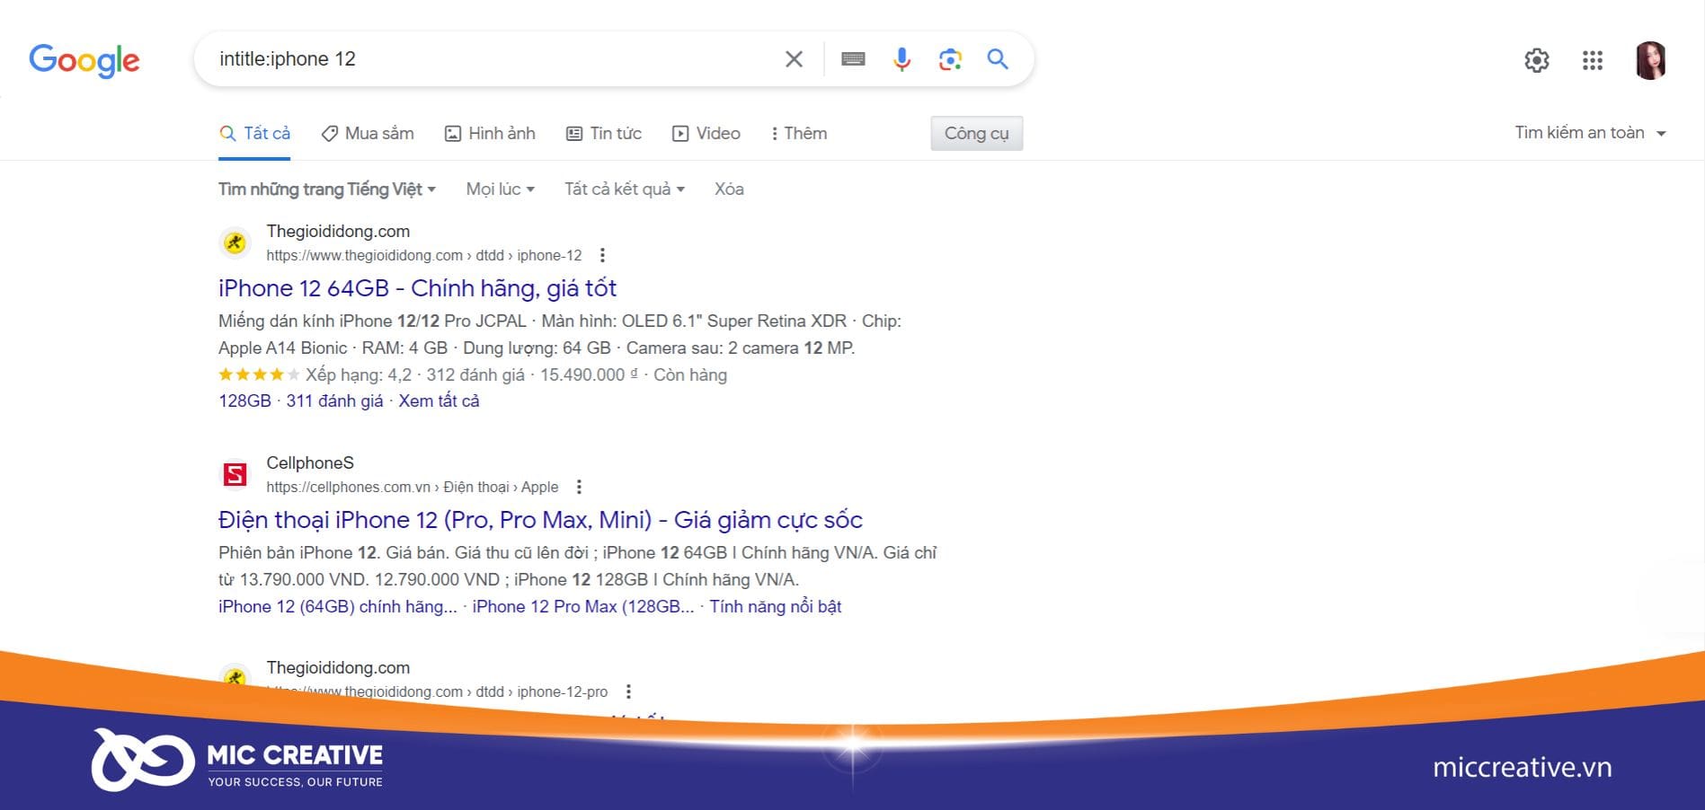Click Tính năng nổi bật sitelink
Image resolution: width=1705 pixels, height=810 pixels.
[776, 607]
